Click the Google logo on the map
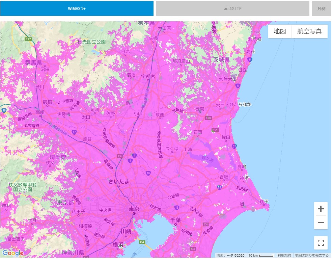Screen dimensions: 332x259 pyautogui.click(x=12, y=253)
